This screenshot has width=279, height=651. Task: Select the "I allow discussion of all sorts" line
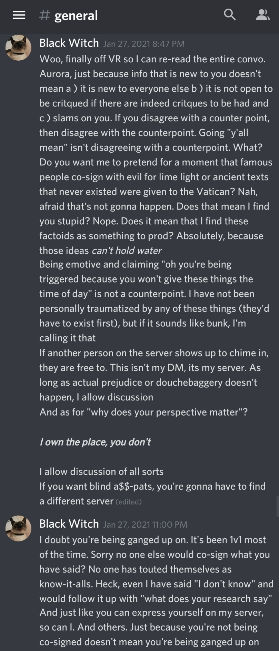click(x=101, y=471)
